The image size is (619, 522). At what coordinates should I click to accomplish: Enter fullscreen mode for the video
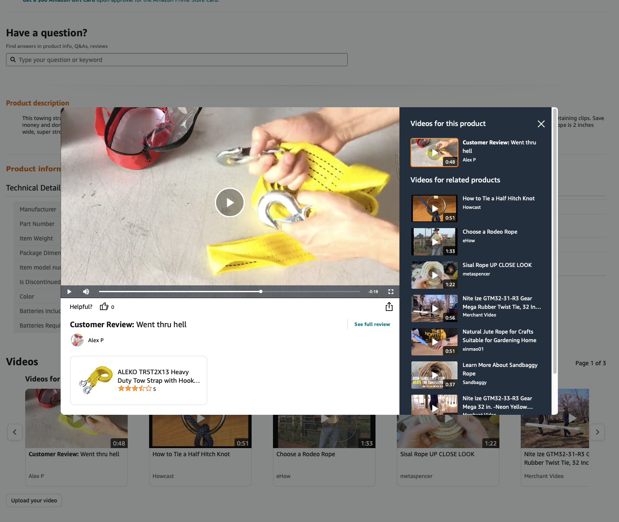(x=390, y=292)
